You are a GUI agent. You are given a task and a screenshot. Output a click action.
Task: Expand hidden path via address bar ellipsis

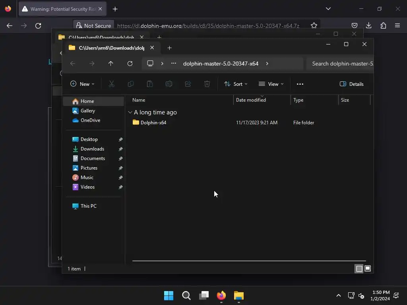click(x=174, y=63)
